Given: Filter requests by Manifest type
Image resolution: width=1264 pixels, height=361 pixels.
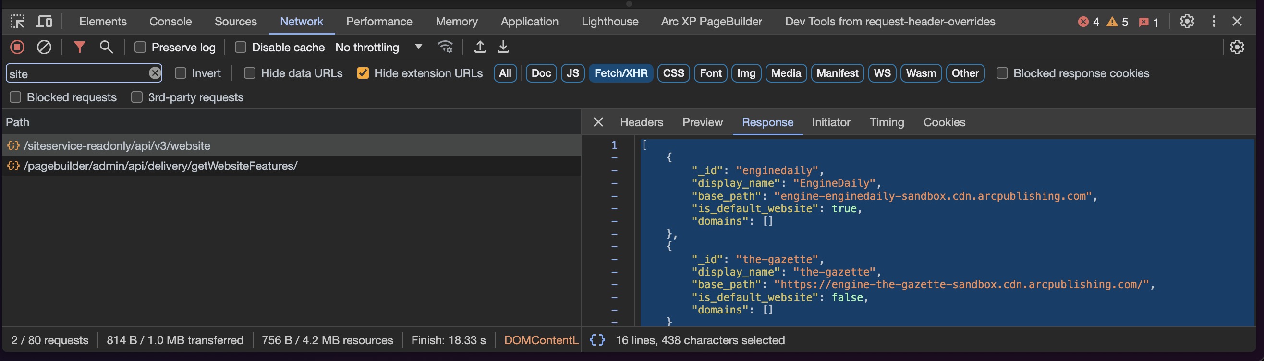Looking at the screenshot, I should pyautogui.click(x=837, y=73).
